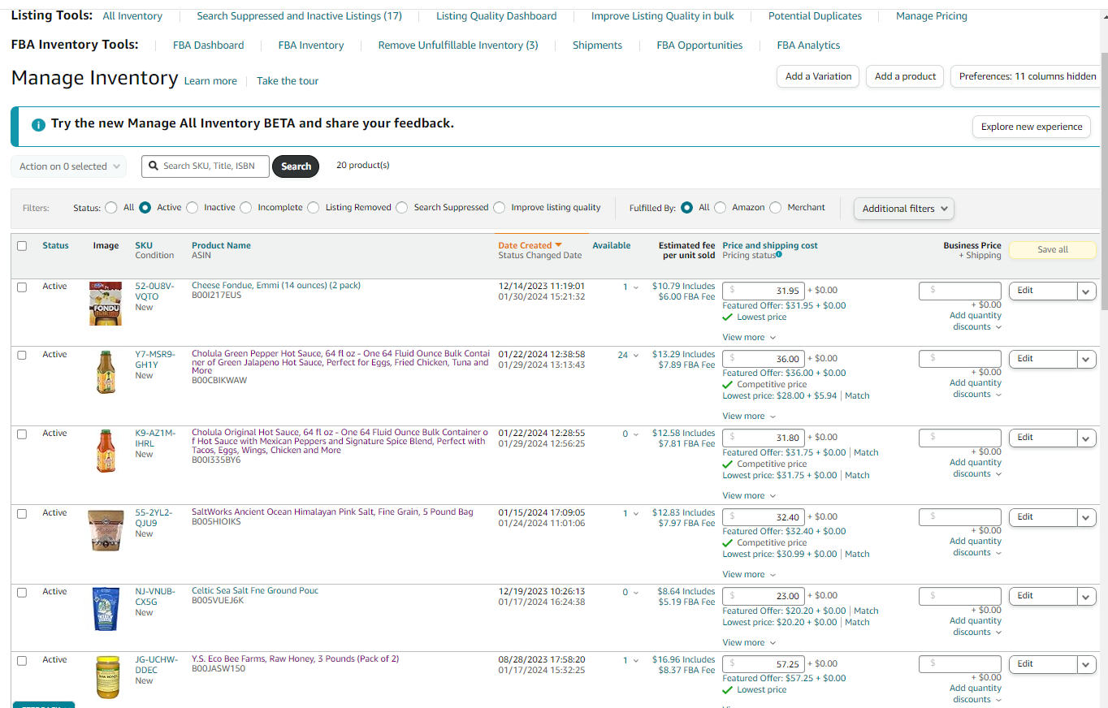This screenshot has height=708, width=1108.
Task: Open the Action on 0 selected dropdown
Action: [69, 166]
